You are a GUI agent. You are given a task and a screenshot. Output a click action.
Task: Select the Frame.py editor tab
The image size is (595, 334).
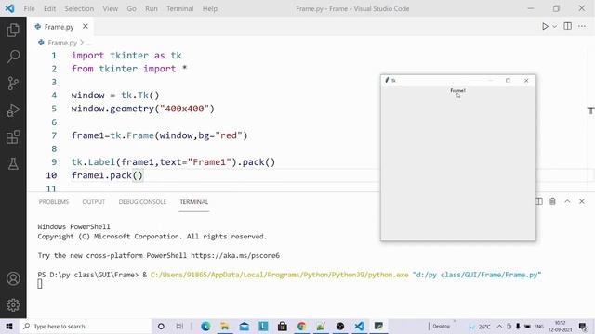(59, 27)
